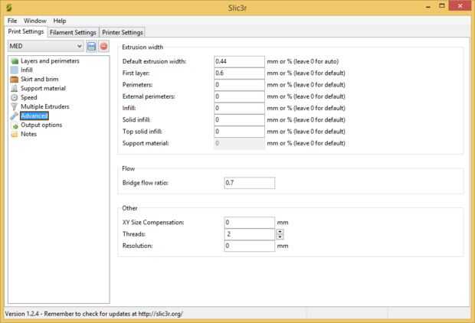Screen dimensions: 475x323
Task: Click the Bridge flow ratio label
Action: [x=145, y=183]
